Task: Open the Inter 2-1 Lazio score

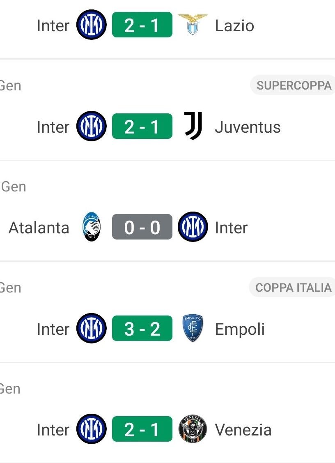Action: [x=142, y=25]
